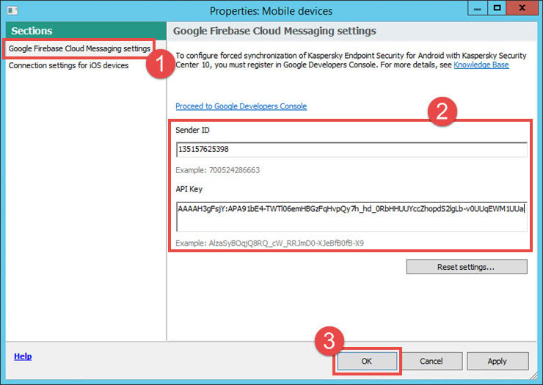Click the Google Firebase Cloud Messaging settings heading
This screenshot has height=385, width=543.
(x=274, y=31)
